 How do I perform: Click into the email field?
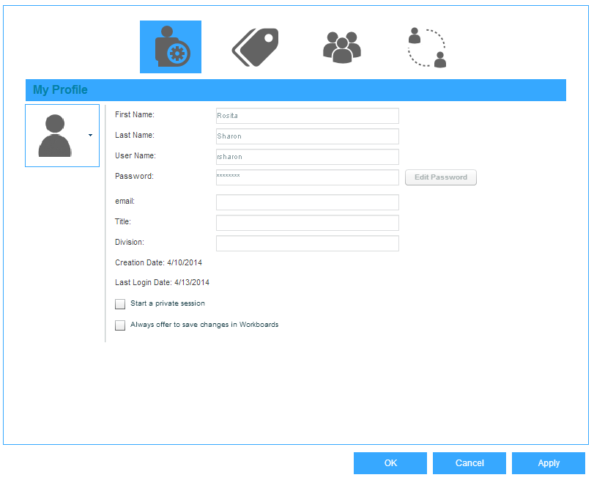(307, 202)
